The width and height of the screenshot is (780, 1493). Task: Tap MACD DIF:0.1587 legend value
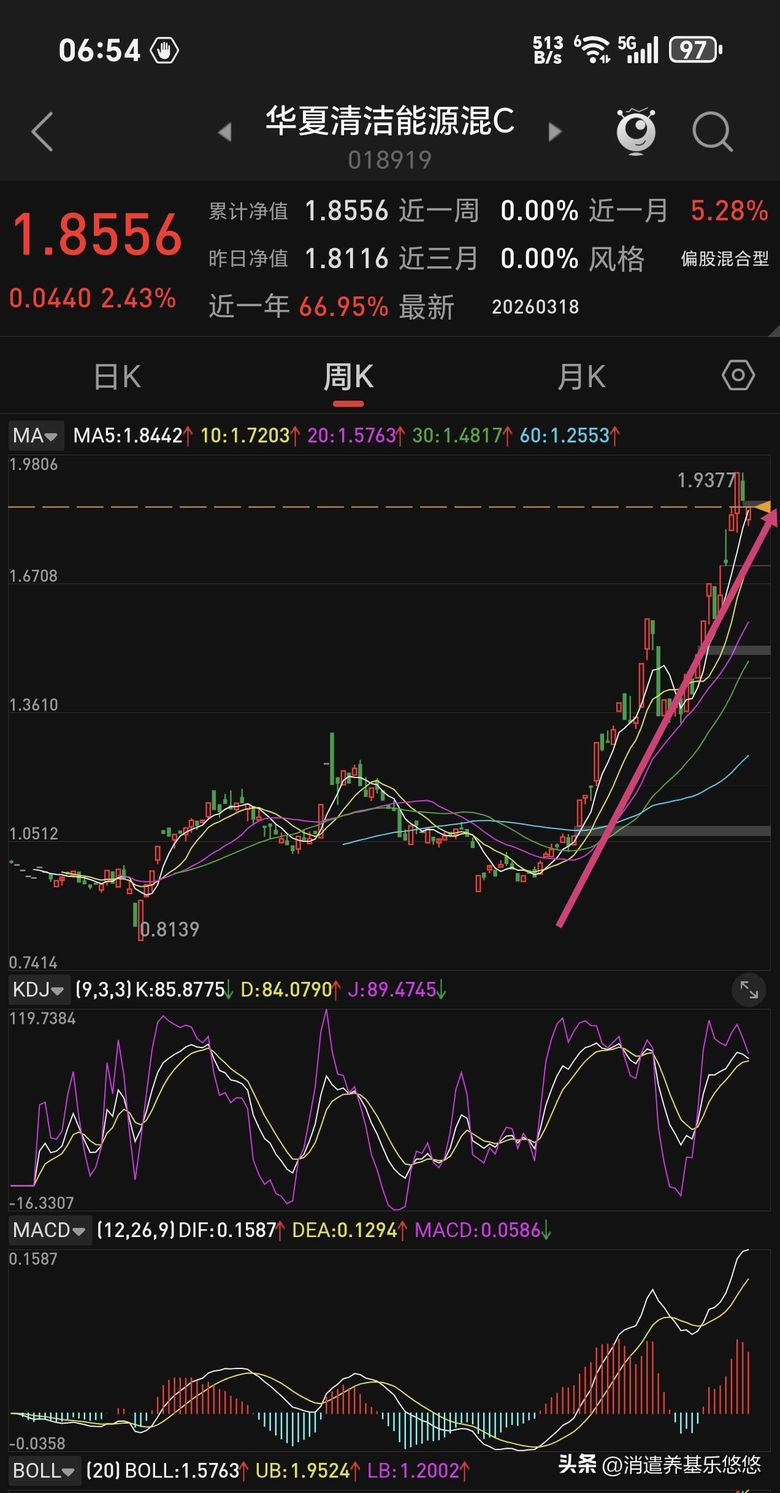[x=233, y=1230]
